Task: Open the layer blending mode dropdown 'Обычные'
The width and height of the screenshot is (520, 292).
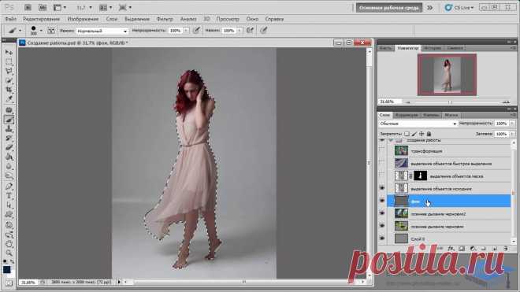Action: click(418, 124)
